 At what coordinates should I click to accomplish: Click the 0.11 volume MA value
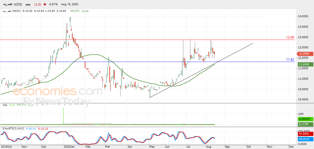[x=30, y=105]
